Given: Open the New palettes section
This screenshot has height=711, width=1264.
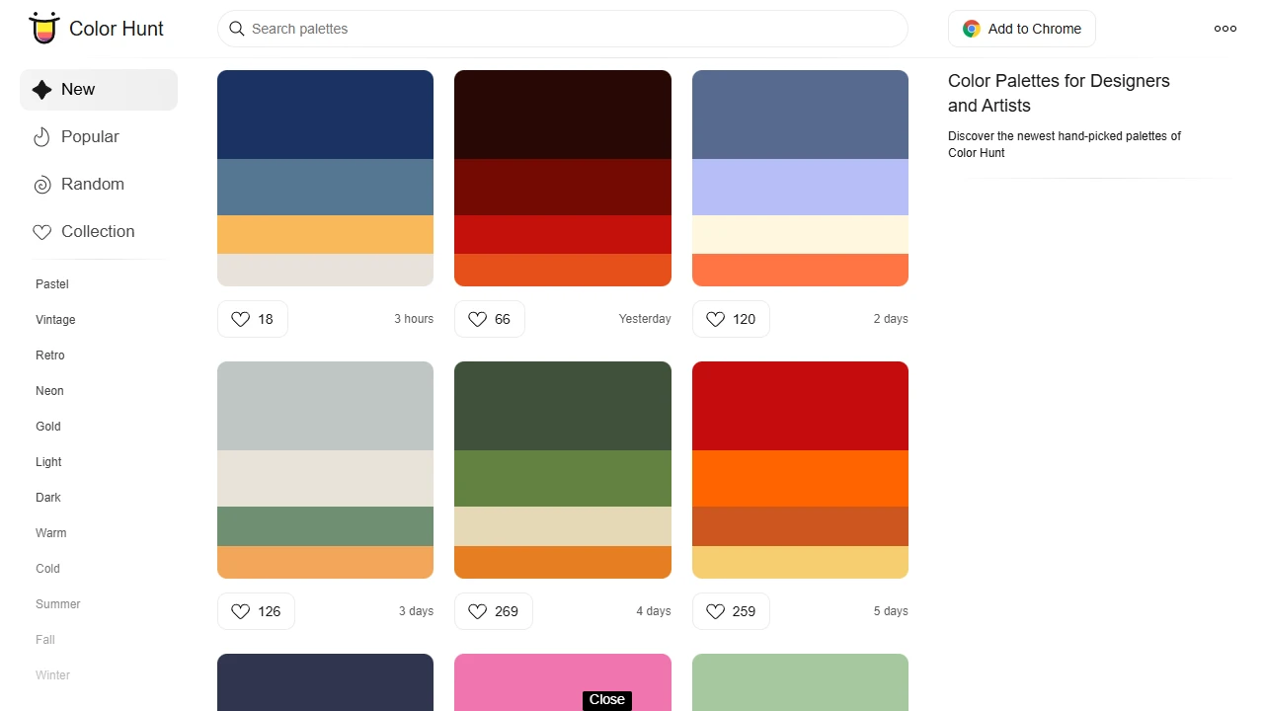Looking at the screenshot, I should coord(78,89).
